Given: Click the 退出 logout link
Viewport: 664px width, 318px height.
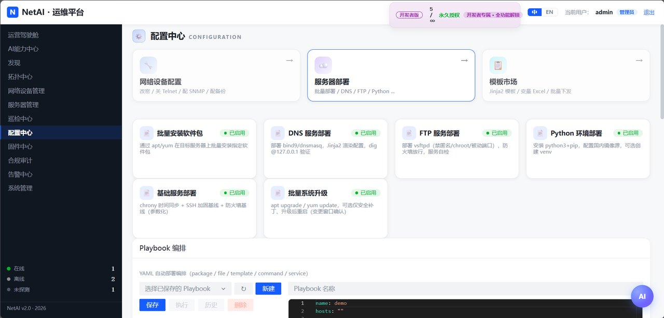Looking at the screenshot, I should coord(649,12).
